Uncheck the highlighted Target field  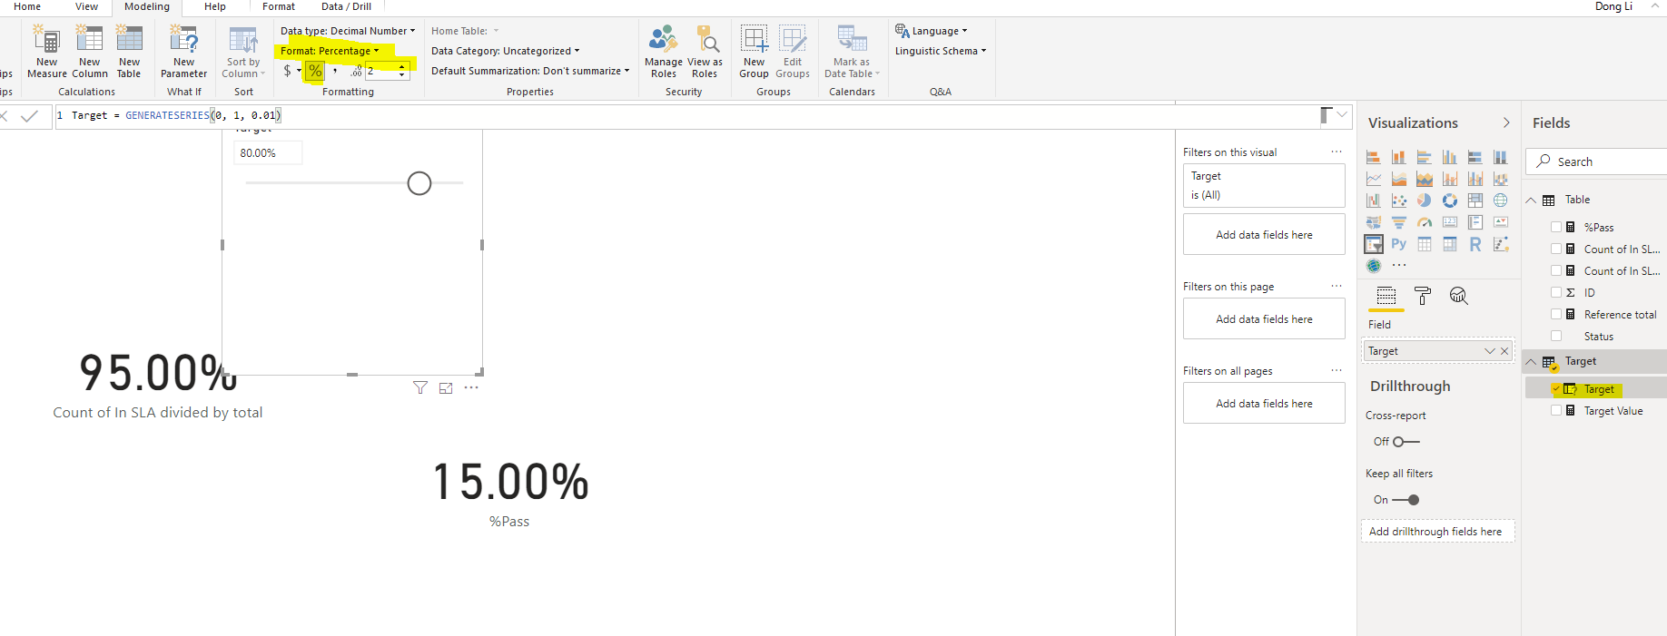(x=1556, y=388)
